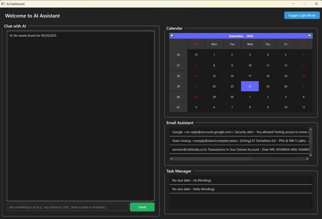Select Sunday September 14

tap(196, 76)
